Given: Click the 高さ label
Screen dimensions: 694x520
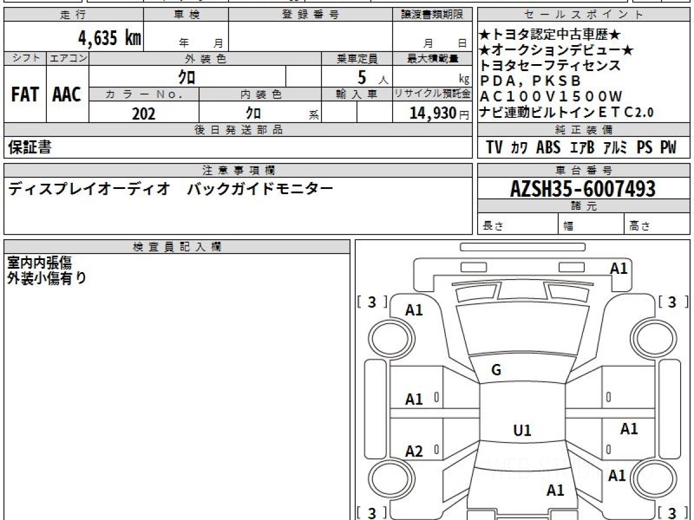Looking at the screenshot, I should pyautogui.click(x=640, y=226).
